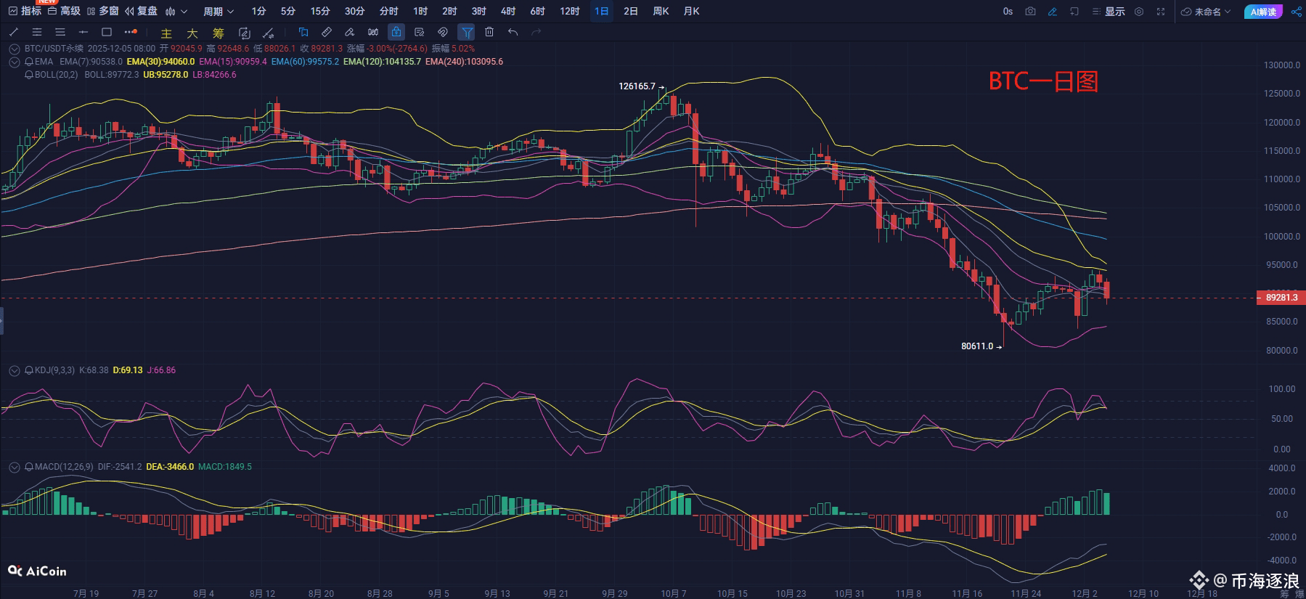The image size is (1306, 599).
Task: Click the screenshot camera icon
Action: (1030, 12)
